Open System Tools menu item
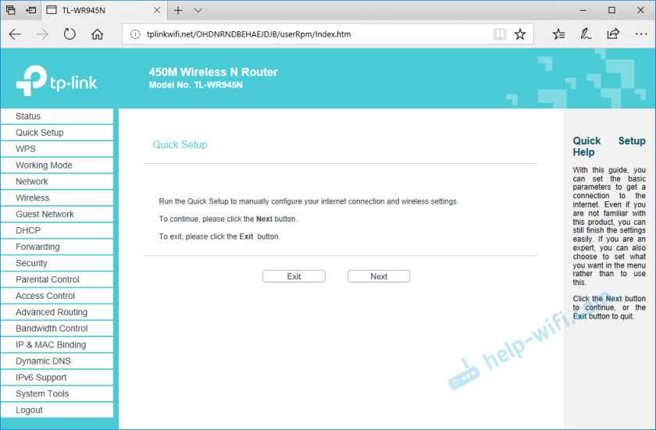This screenshot has height=430, width=656. (x=57, y=393)
